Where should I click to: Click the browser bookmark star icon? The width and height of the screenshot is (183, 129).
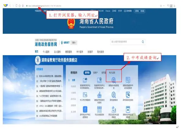[x=23, y=6]
